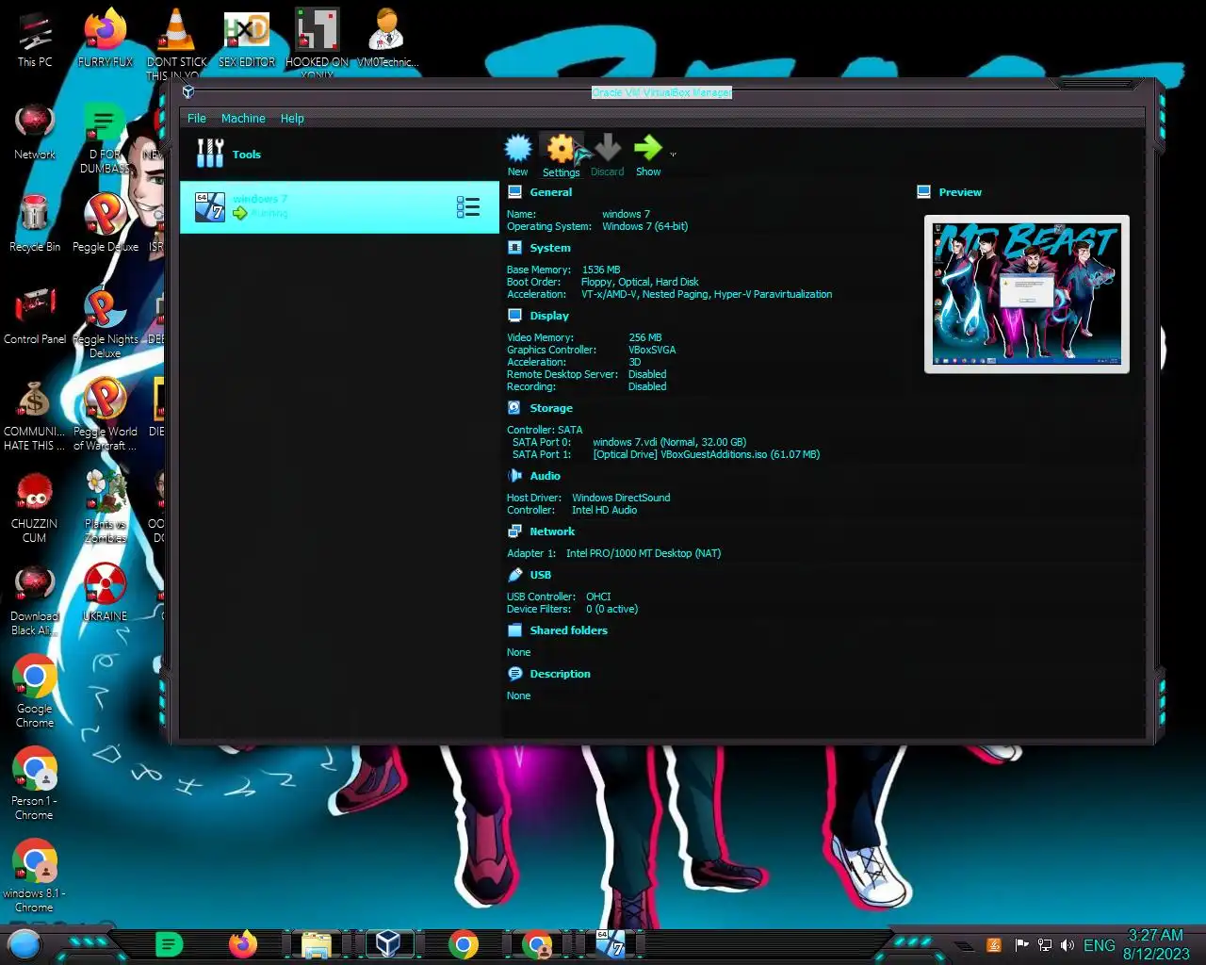Click the 'OHCI' USB controller value
1206x965 pixels.
point(598,597)
